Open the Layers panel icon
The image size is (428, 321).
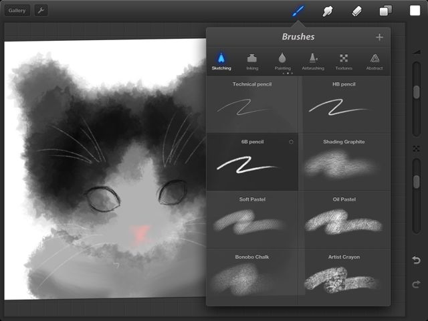(x=386, y=11)
